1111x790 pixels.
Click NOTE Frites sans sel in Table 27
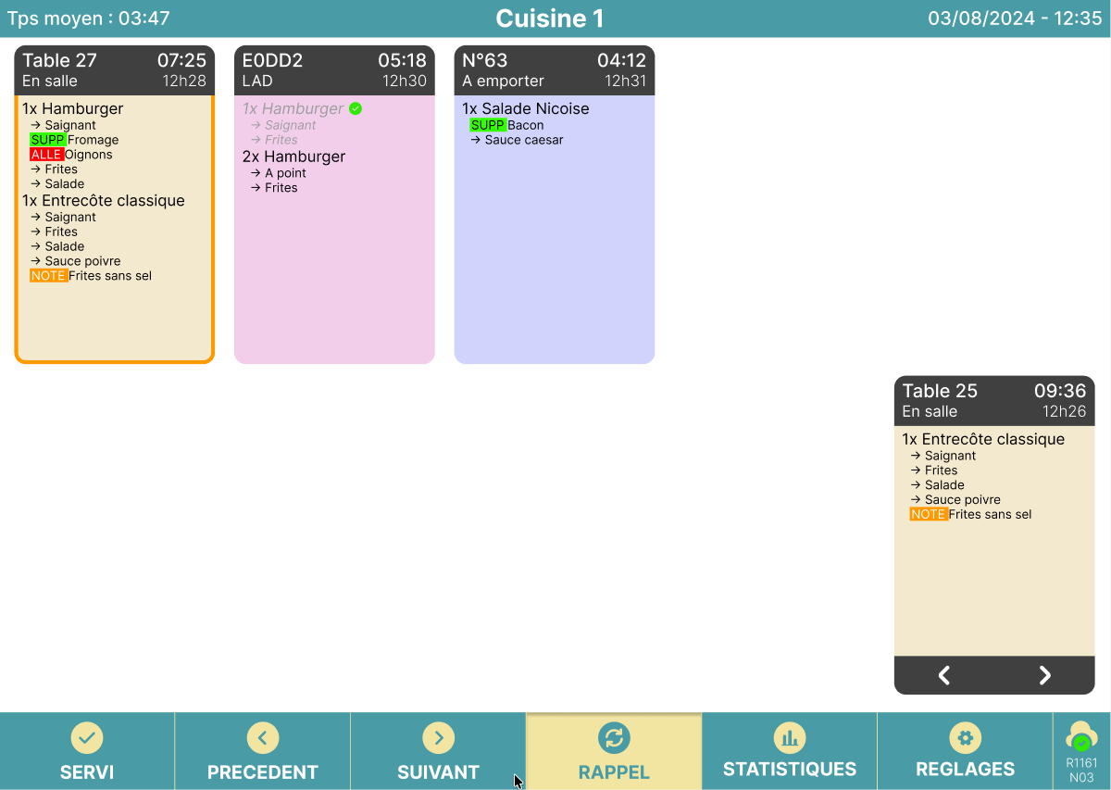(x=91, y=276)
